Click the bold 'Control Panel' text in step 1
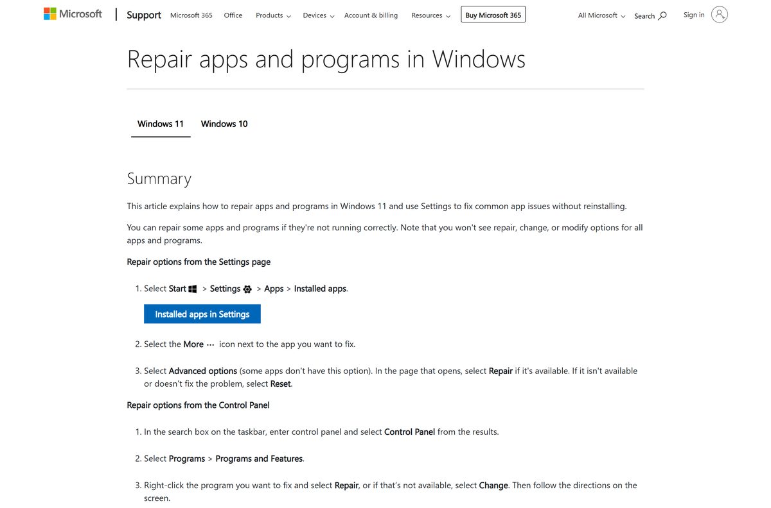771x508 pixels. [409, 432]
